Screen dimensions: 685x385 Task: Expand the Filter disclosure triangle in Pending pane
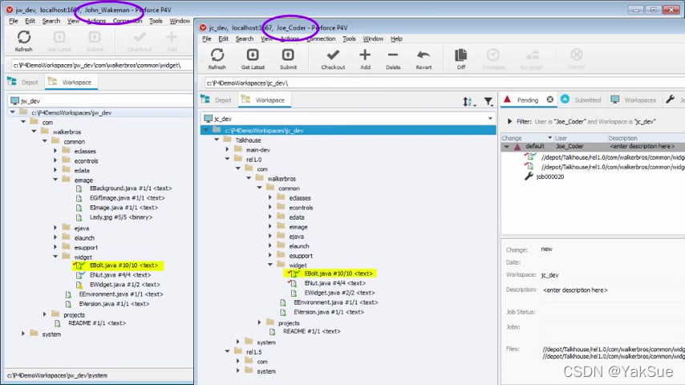pos(509,121)
